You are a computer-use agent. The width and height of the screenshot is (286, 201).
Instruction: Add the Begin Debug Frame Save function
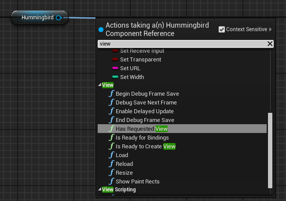click(x=147, y=94)
